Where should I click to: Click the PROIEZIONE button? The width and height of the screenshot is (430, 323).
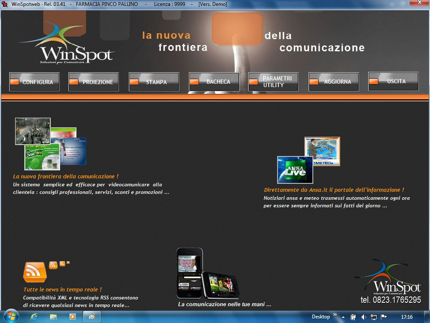tap(94, 82)
